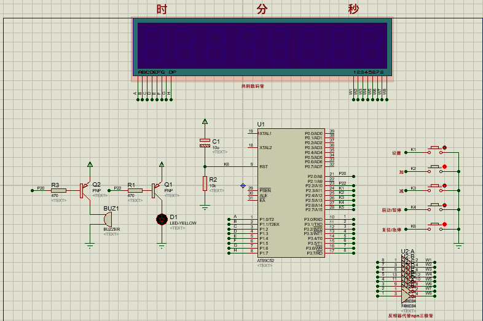Select the 74HC04 inverter triangle symbol
The height and width of the screenshot is (321, 483).
click(407, 296)
